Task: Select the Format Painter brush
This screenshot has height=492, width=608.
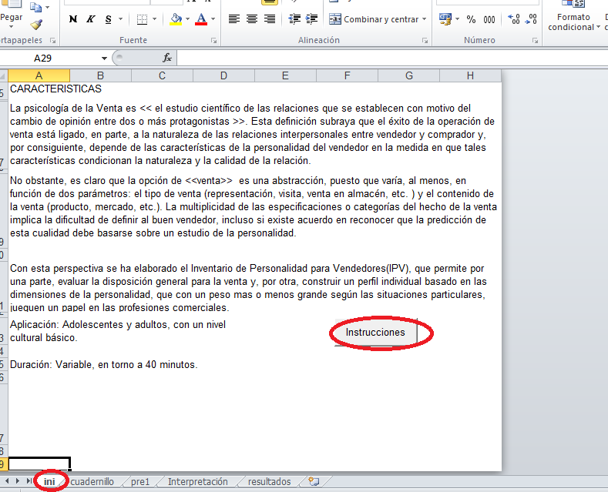Action: click(36, 25)
